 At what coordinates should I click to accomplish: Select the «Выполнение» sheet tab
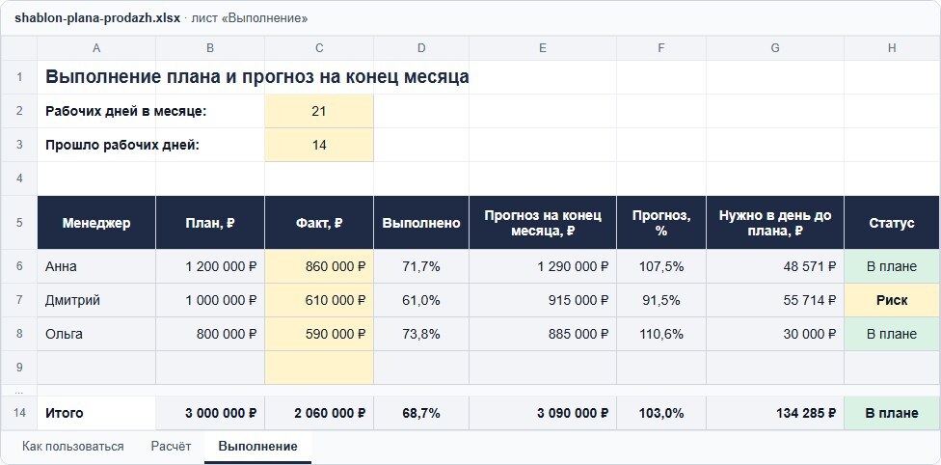pos(257,447)
